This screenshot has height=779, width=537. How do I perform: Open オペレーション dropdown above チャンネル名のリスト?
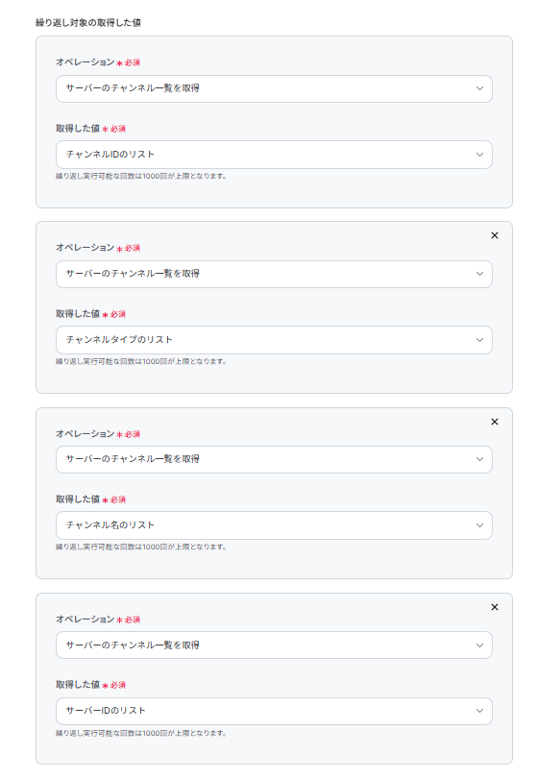[x=274, y=459]
